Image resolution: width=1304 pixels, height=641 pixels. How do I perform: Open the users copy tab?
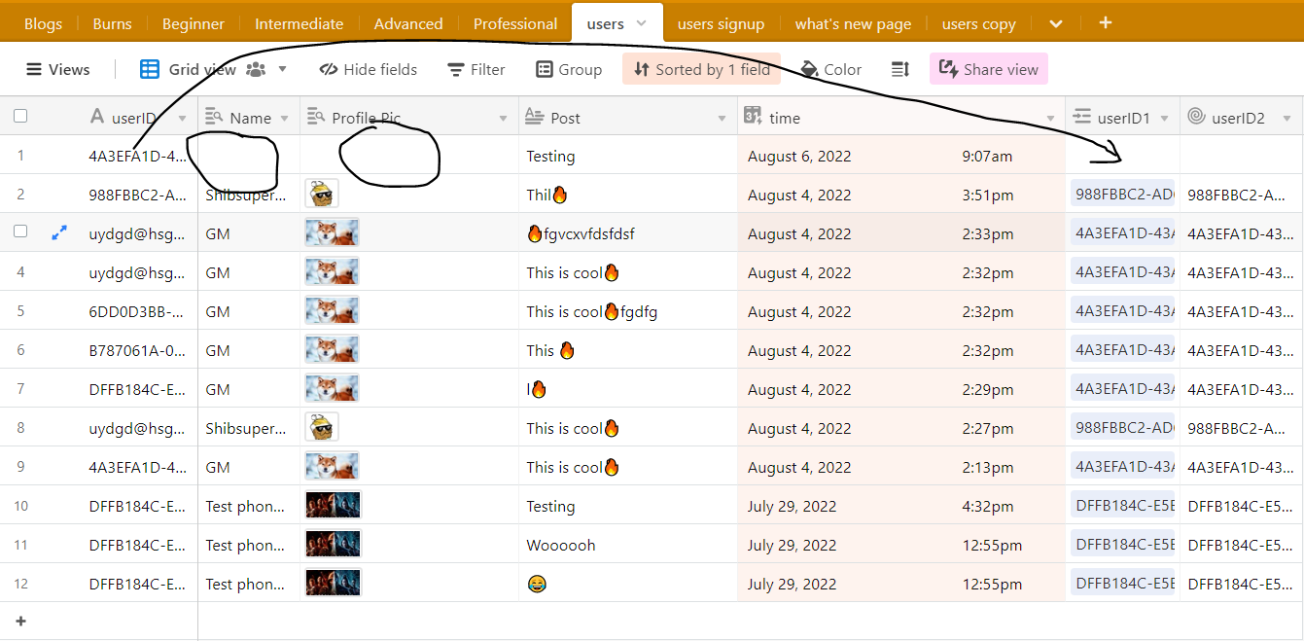pyautogui.click(x=979, y=23)
